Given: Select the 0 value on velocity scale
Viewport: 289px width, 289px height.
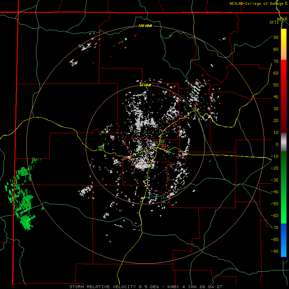Looking at the screenshot, I should coord(277,144).
